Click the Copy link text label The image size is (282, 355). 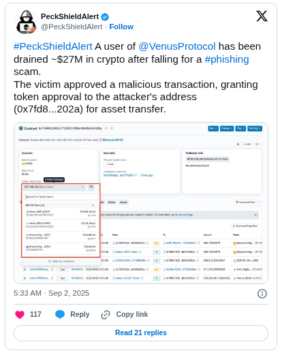(132, 314)
